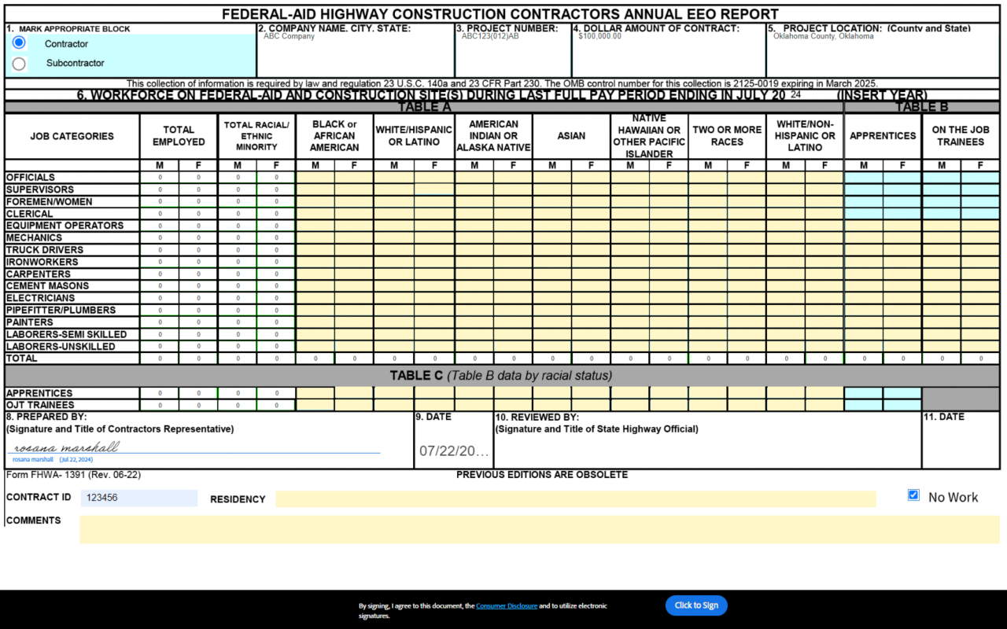
Task: Click the Dollar Amount field showing $100,000.00
Action: pos(668,55)
